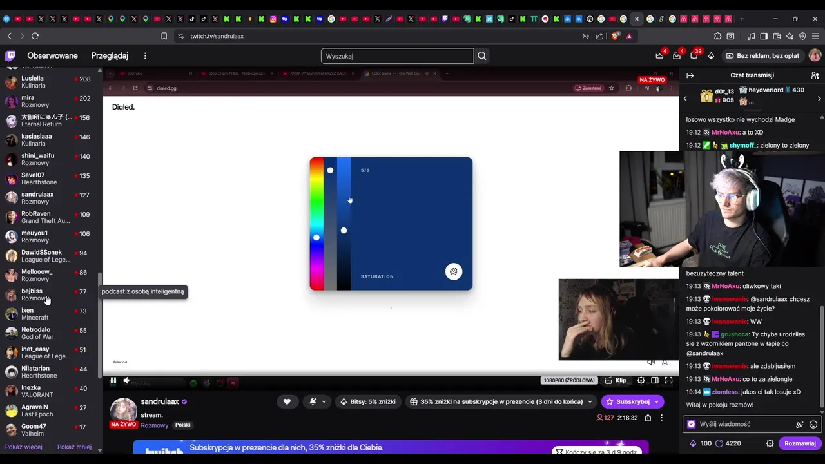This screenshot has width=825, height=464.
Task: Go back in the browser
Action: [9, 36]
